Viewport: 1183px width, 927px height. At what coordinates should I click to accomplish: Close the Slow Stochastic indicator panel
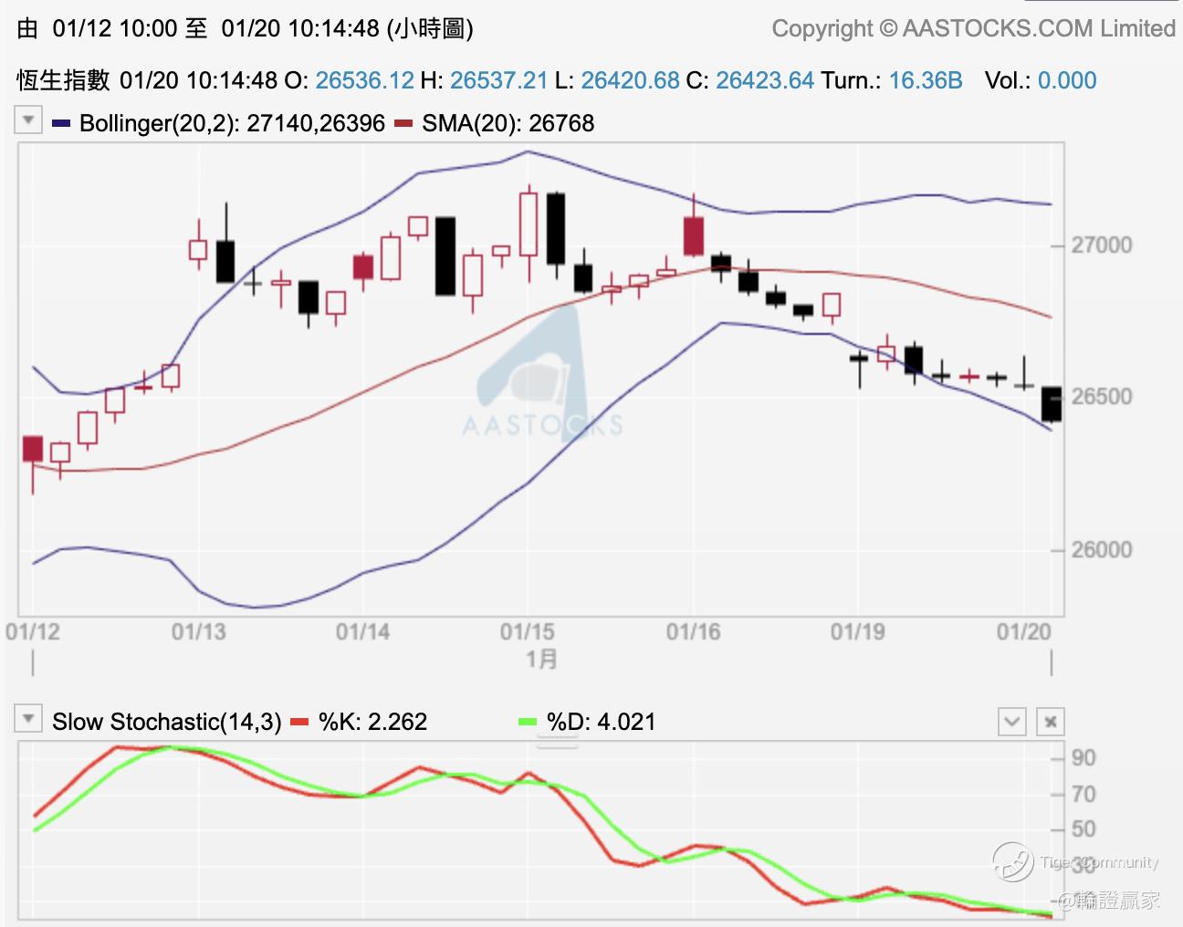[1051, 722]
